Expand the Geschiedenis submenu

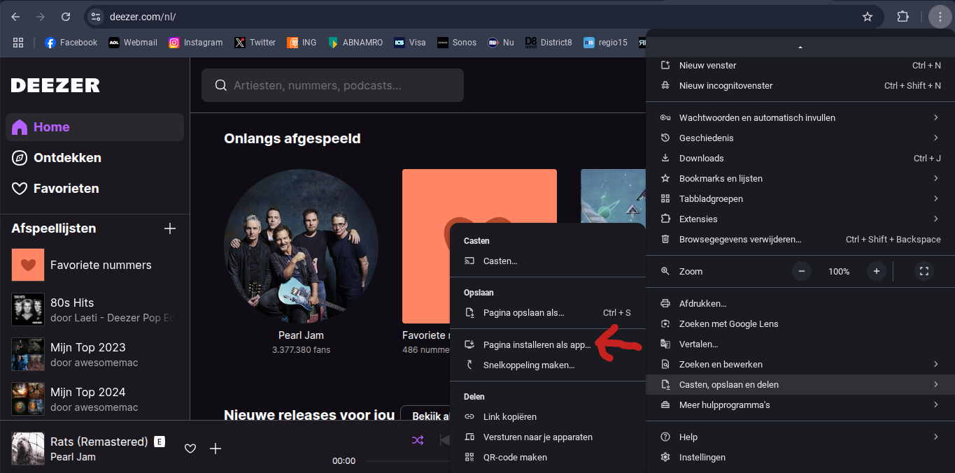coord(800,138)
